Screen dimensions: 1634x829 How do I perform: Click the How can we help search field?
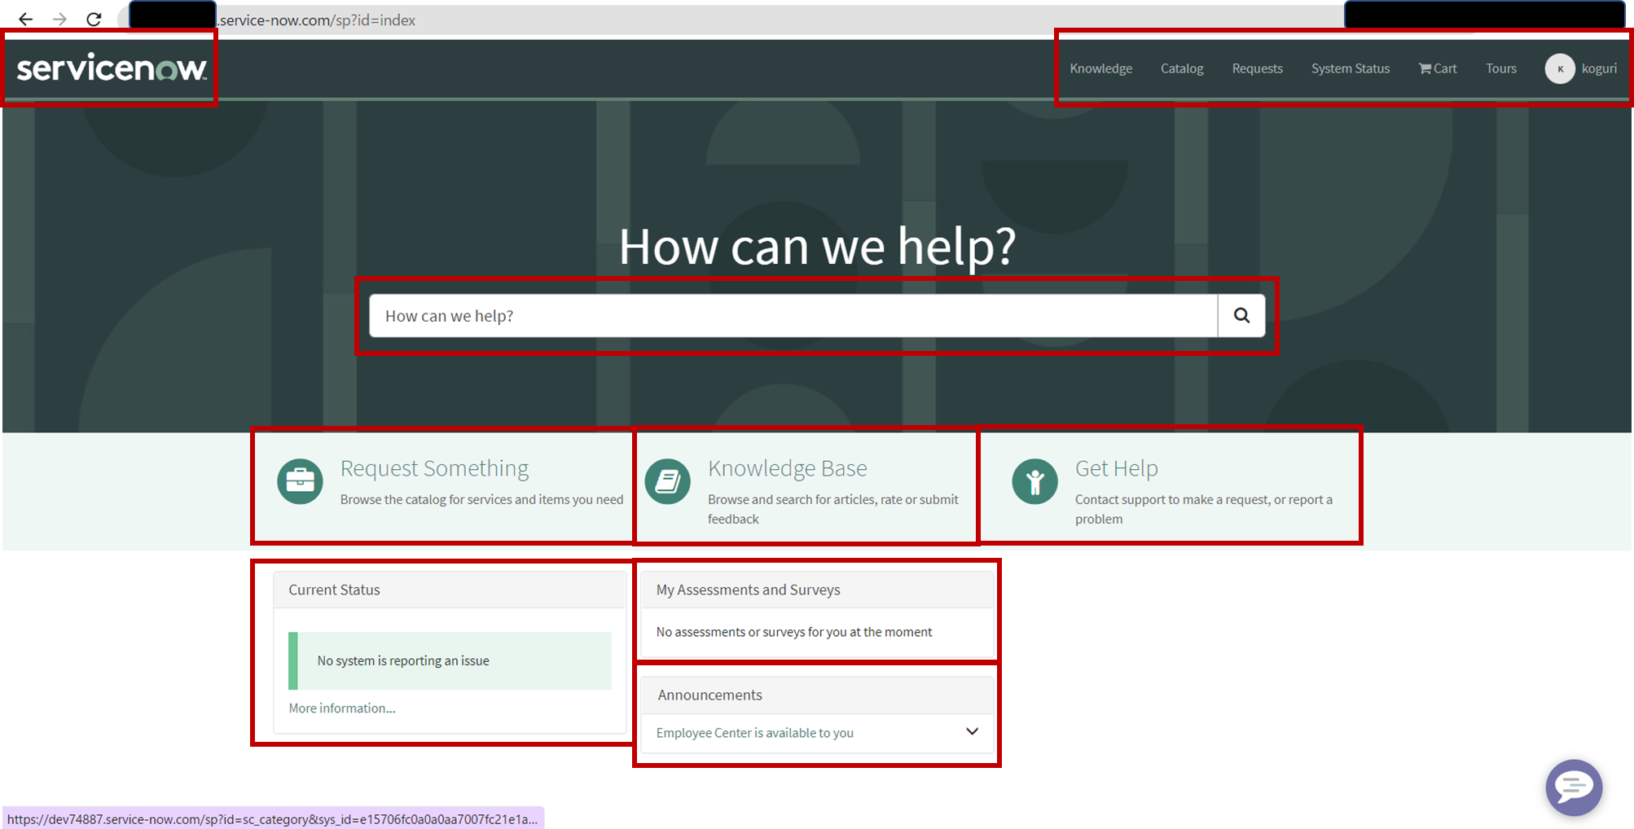pos(790,315)
